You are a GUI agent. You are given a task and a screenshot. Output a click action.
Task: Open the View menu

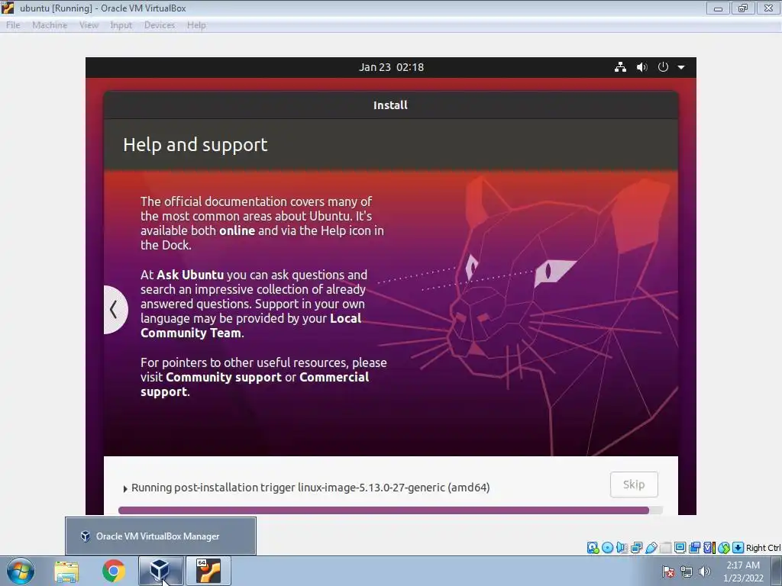[x=89, y=25]
